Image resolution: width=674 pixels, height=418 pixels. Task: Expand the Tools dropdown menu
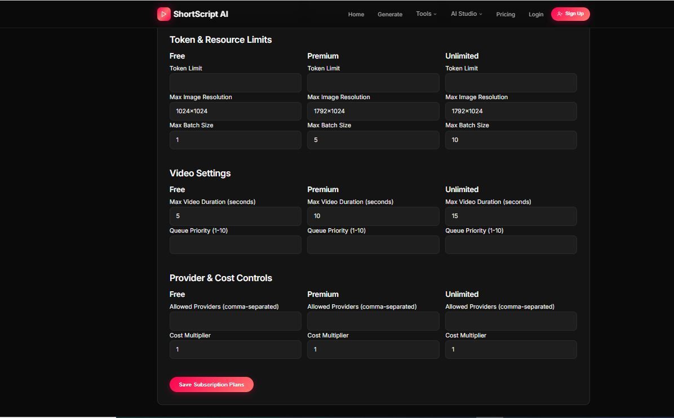tap(426, 14)
